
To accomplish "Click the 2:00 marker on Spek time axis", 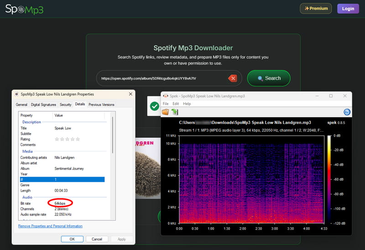I will point(243,229).
